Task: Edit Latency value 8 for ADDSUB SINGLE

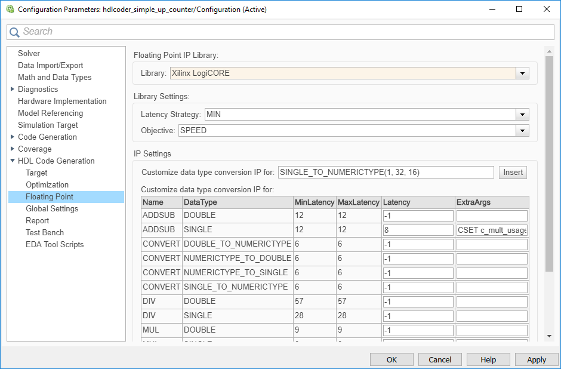Action: point(418,230)
